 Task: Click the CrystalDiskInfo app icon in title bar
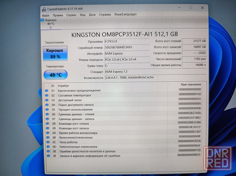pyautogui.click(x=44, y=9)
